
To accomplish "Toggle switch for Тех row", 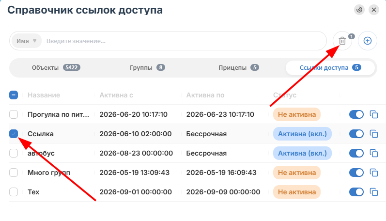I will tap(356, 192).
